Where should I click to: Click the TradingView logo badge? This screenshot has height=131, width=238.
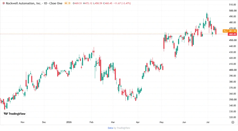[x=15, y=114]
